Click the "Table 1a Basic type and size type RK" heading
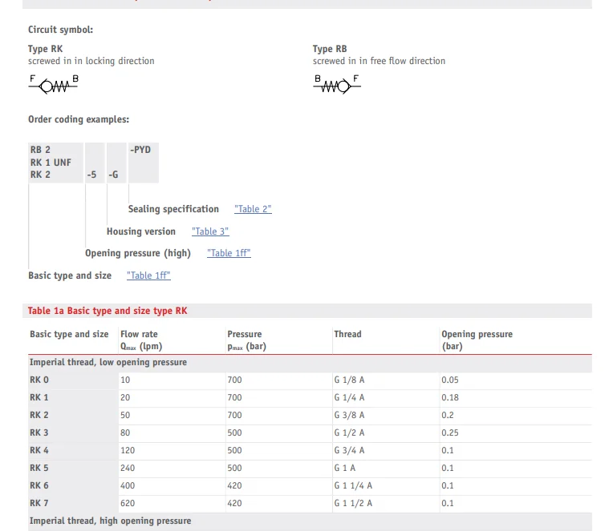 click(x=108, y=311)
